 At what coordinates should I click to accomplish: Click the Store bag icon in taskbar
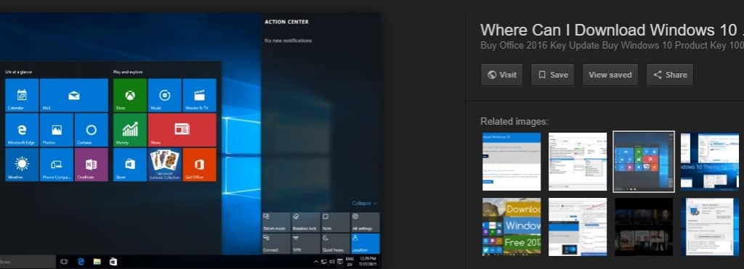click(113, 262)
